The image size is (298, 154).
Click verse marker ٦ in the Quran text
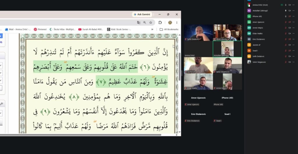pyautogui.click(x=146, y=68)
